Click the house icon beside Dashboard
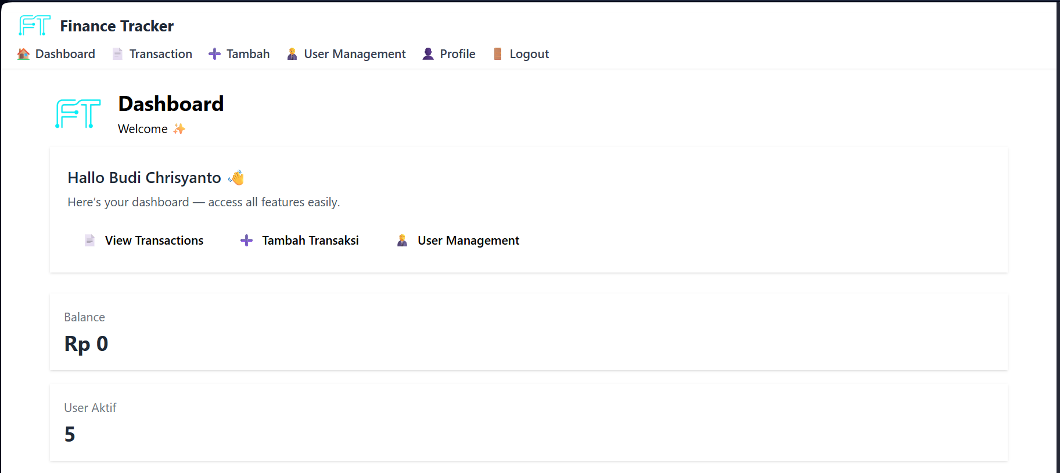The height and width of the screenshot is (473, 1060). (x=23, y=54)
